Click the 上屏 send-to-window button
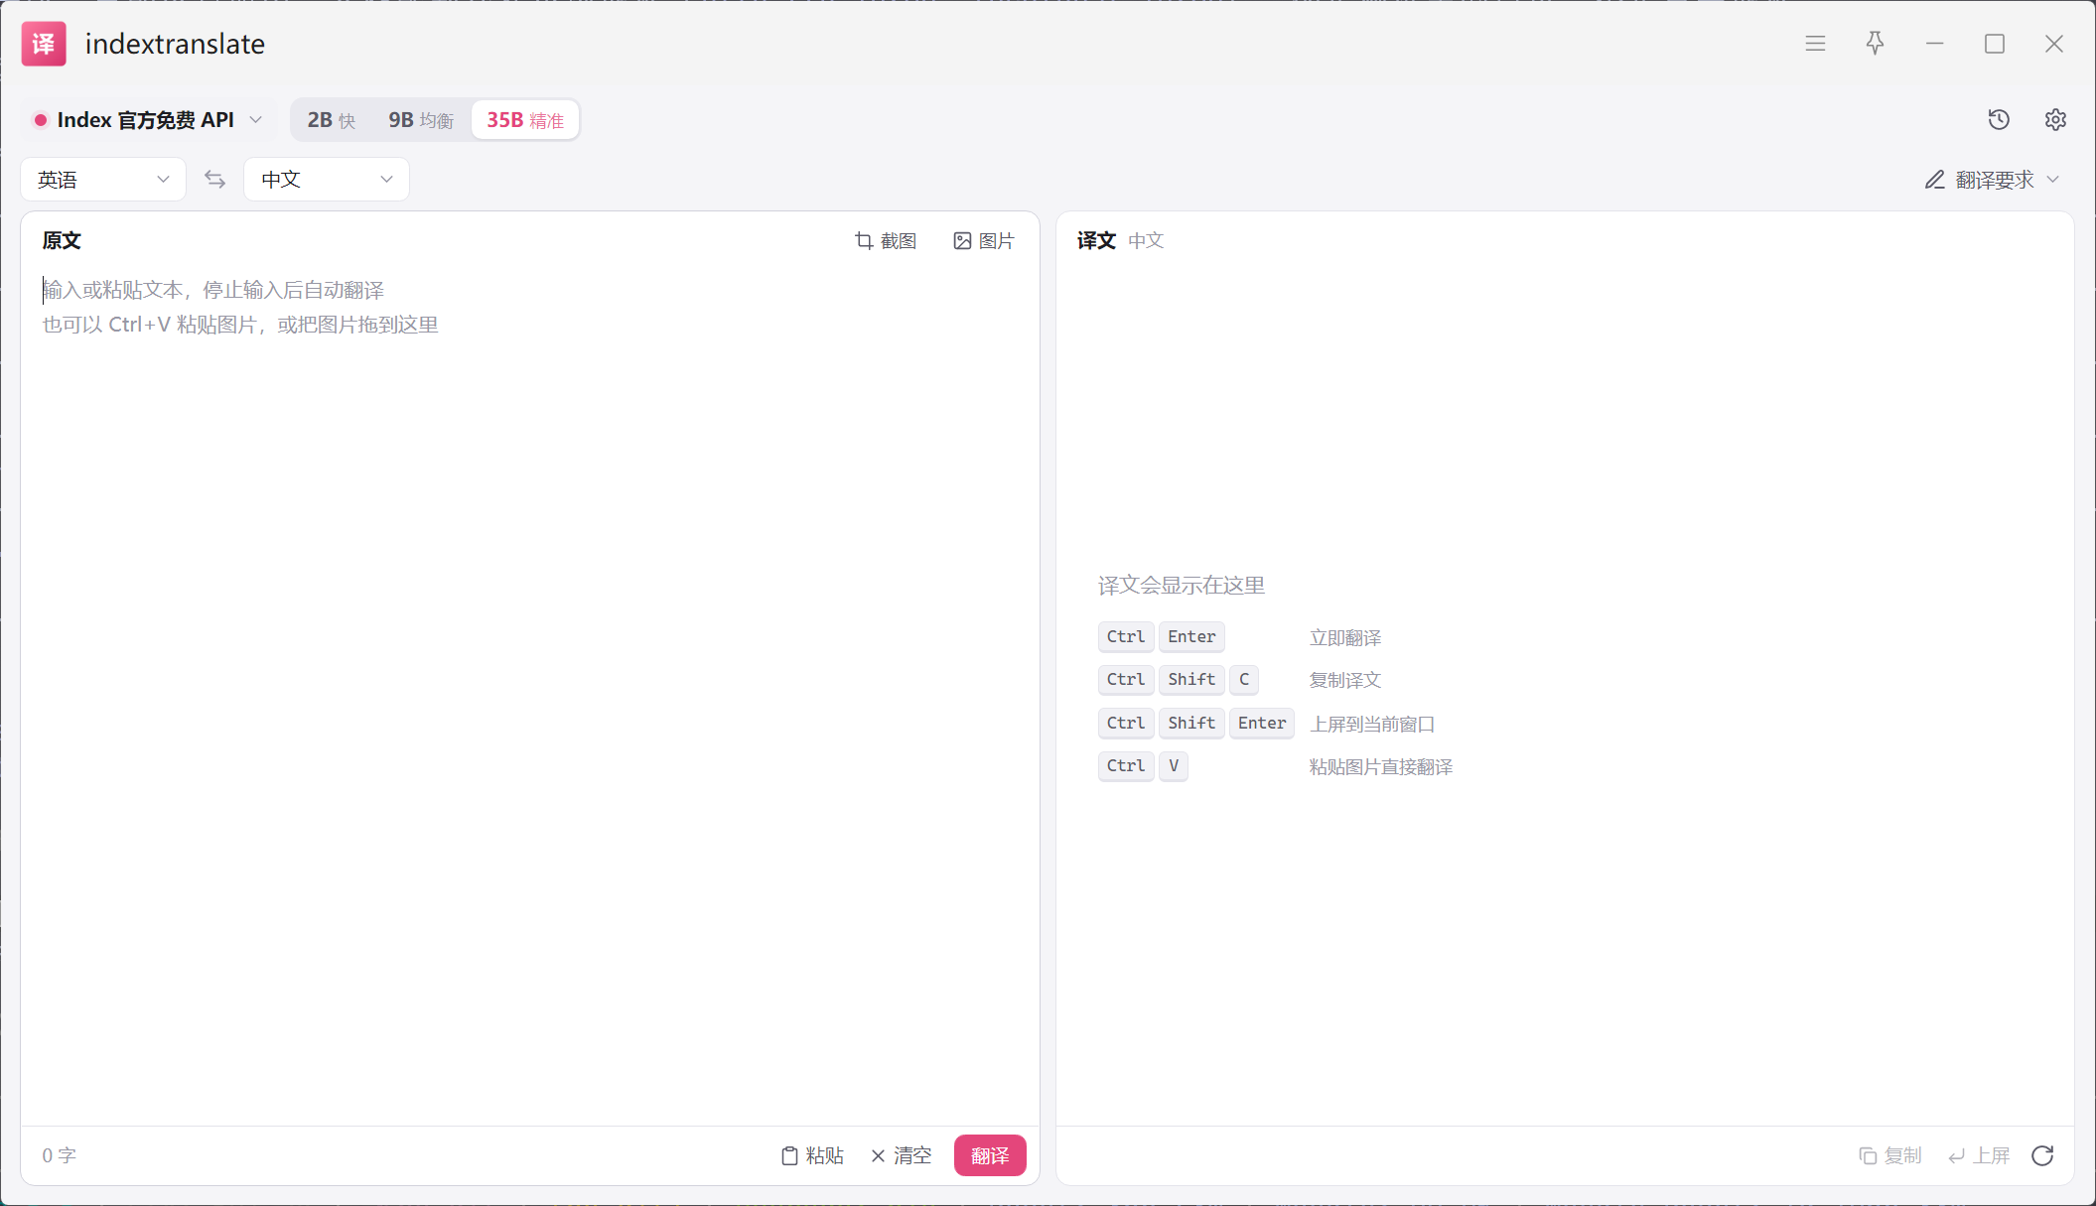The image size is (2096, 1206). (1978, 1155)
